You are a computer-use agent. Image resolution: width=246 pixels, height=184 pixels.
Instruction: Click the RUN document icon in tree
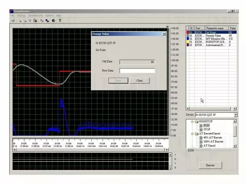tap(201, 125)
